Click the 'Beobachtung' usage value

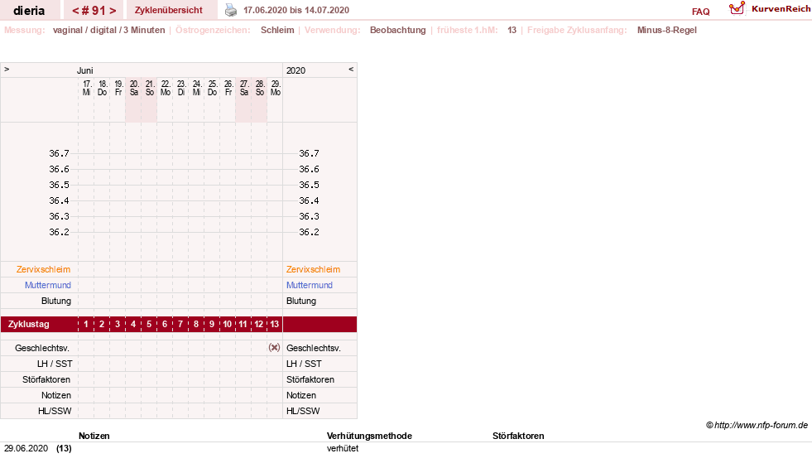tap(397, 30)
